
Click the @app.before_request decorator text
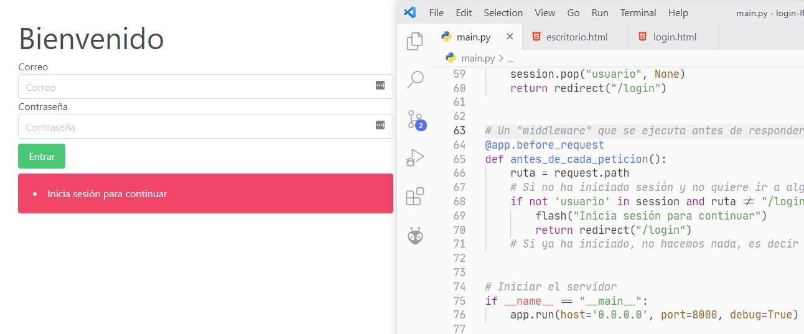[545, 145]
